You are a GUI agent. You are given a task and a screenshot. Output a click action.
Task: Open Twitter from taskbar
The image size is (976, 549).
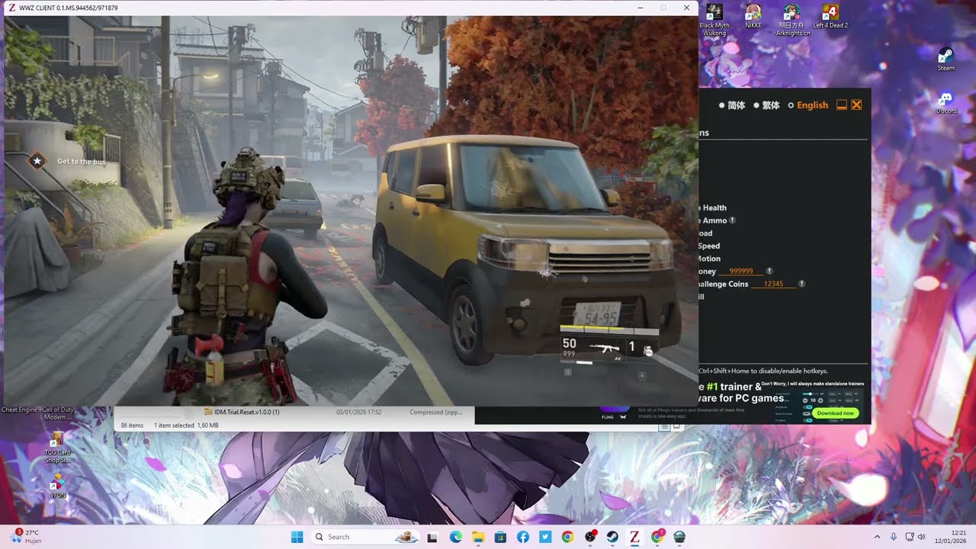point(544,537)
